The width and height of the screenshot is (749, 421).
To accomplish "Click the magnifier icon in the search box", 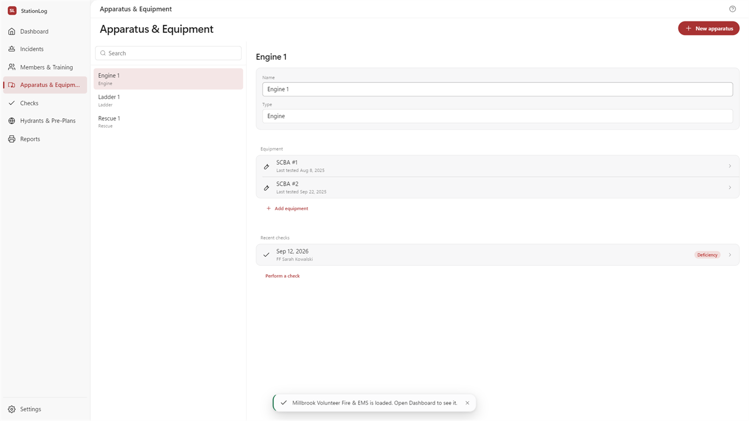I will 103,53.
